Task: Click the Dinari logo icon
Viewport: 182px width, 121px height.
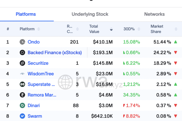Action: pos(22,106)
